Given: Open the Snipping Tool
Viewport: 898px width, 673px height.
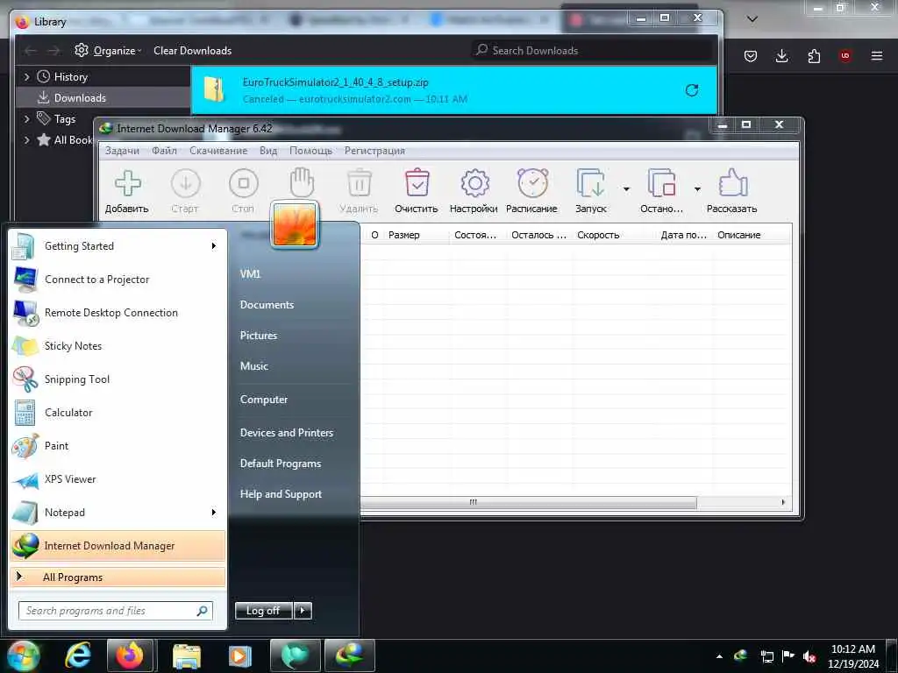Looking at the screenshot, I should 118,379.
